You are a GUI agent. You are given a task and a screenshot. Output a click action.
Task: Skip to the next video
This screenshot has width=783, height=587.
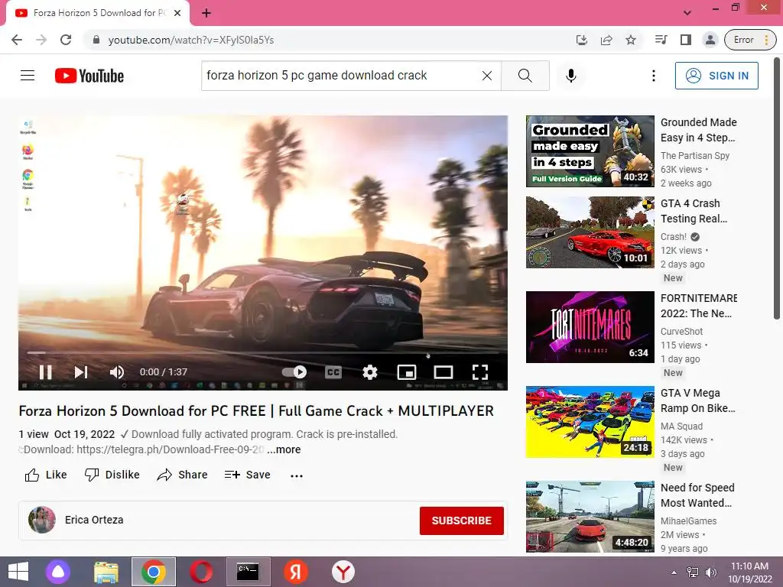click(81, 372)
